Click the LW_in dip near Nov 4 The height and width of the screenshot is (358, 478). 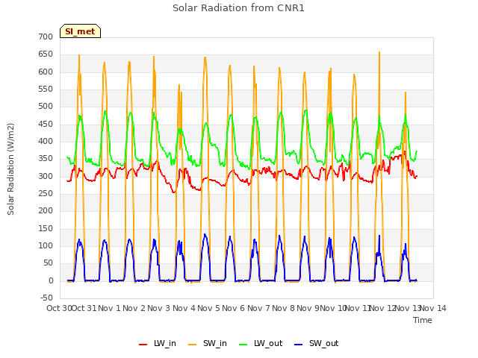(x=174, y=192)
